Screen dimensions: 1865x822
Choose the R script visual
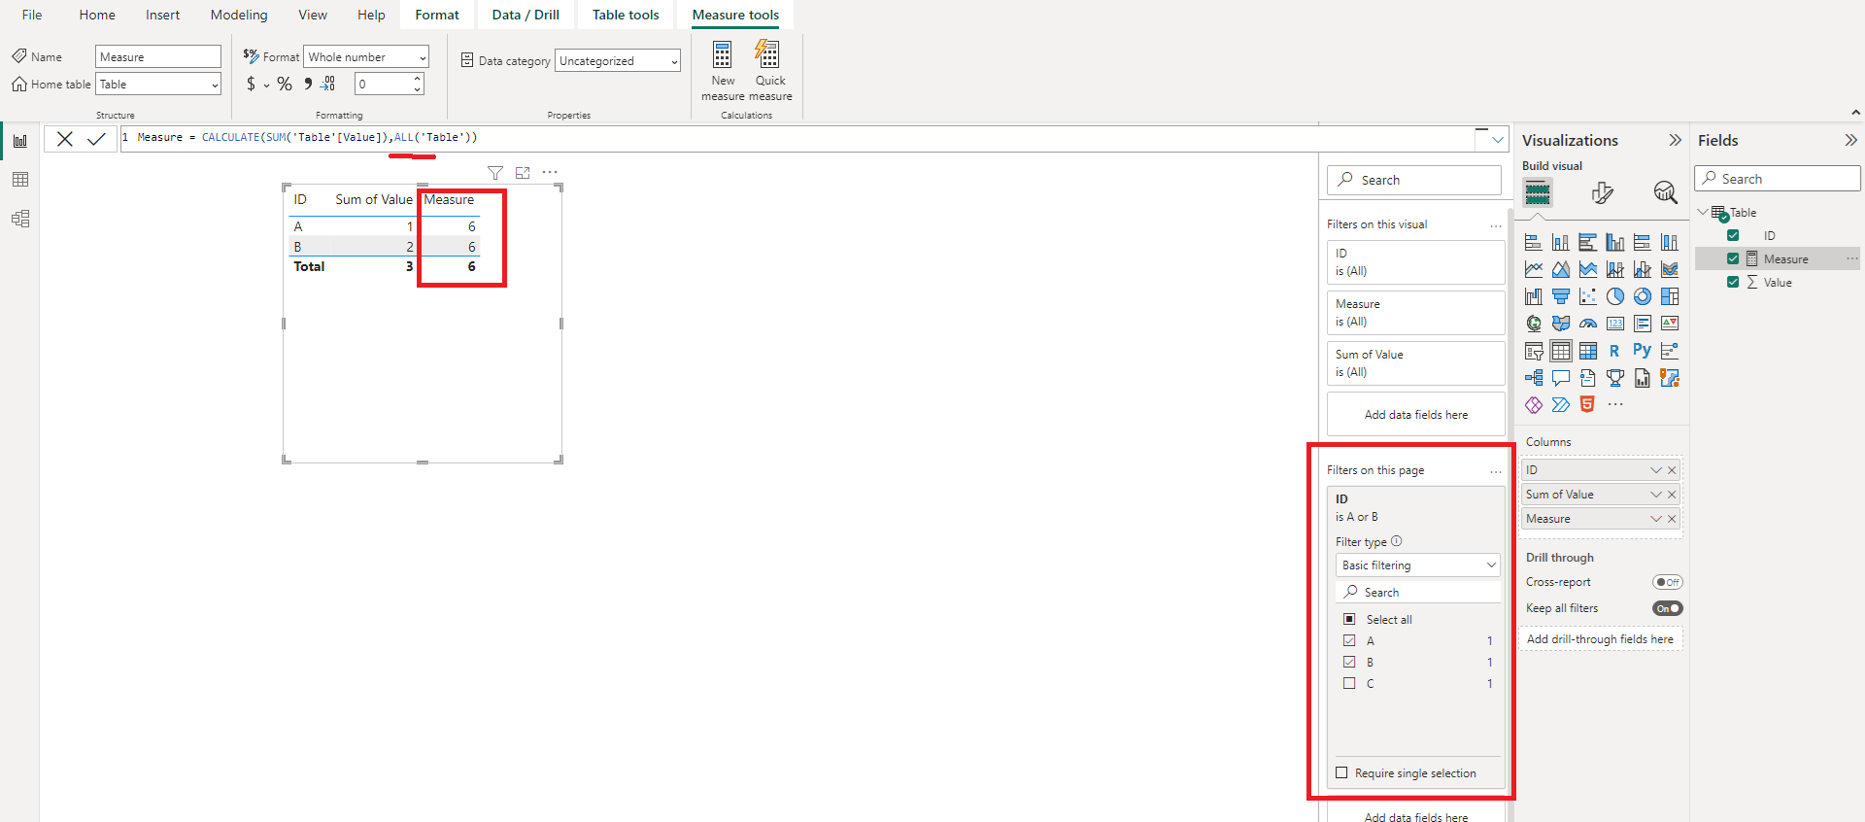[1614, 351]
